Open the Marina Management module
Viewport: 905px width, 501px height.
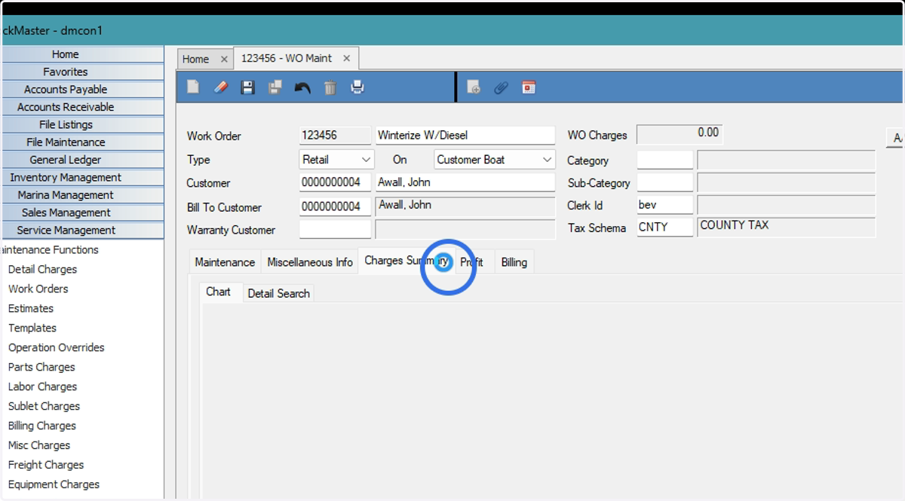83,195
